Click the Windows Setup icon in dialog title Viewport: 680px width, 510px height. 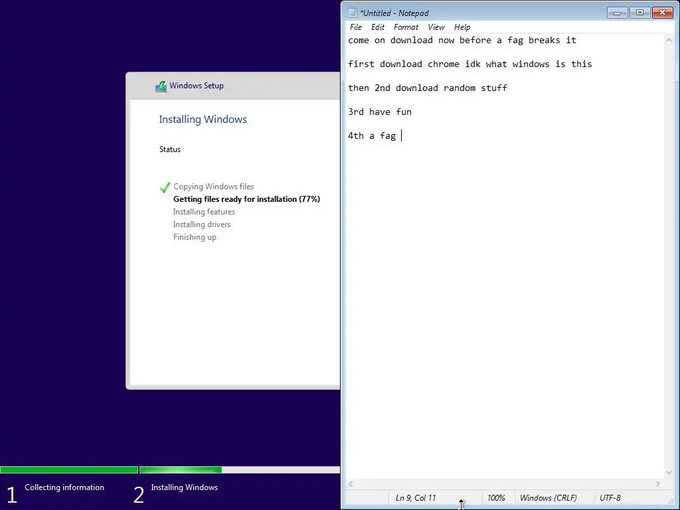(161, 86)
